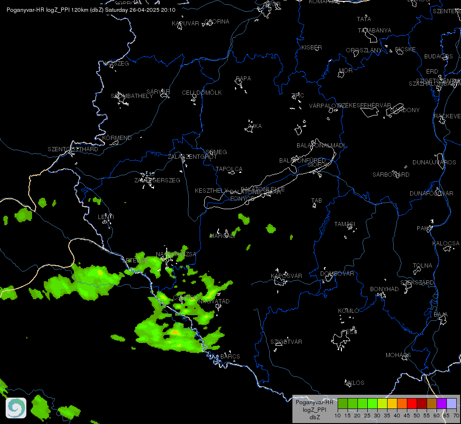Click the SIKLÓS town label
This screenshot has width=461, height=424.
354,383
